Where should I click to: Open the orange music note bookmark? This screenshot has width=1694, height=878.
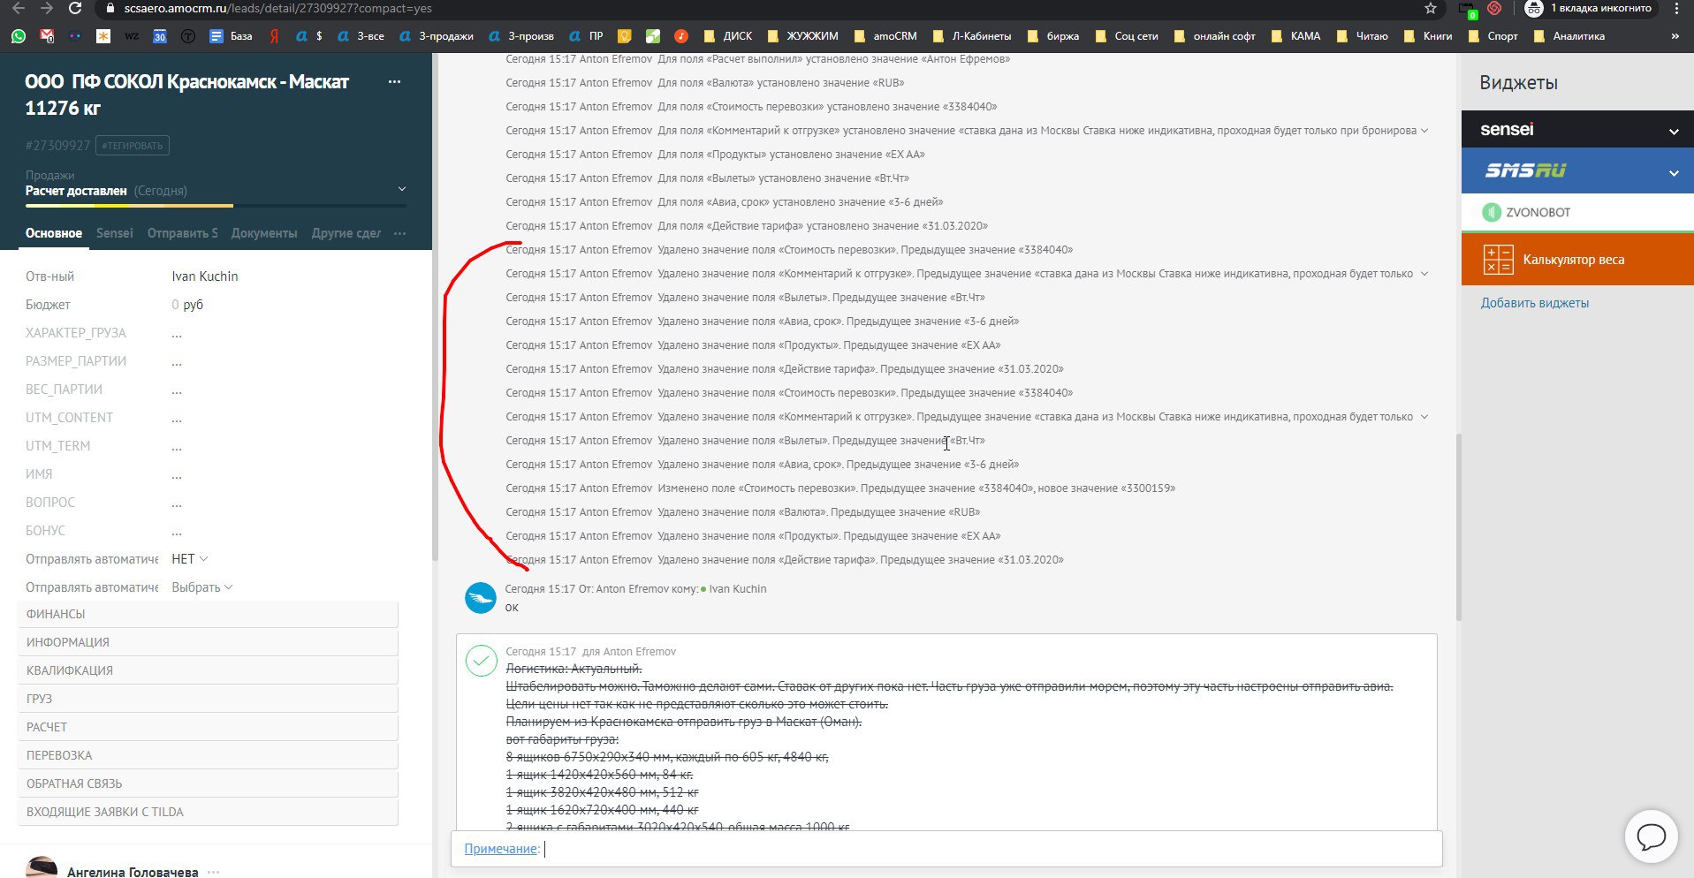pos(681,36)
